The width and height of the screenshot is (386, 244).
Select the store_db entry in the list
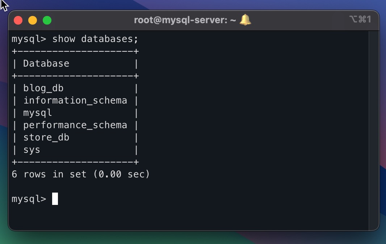pyautogui.click(x=46, y=137)
